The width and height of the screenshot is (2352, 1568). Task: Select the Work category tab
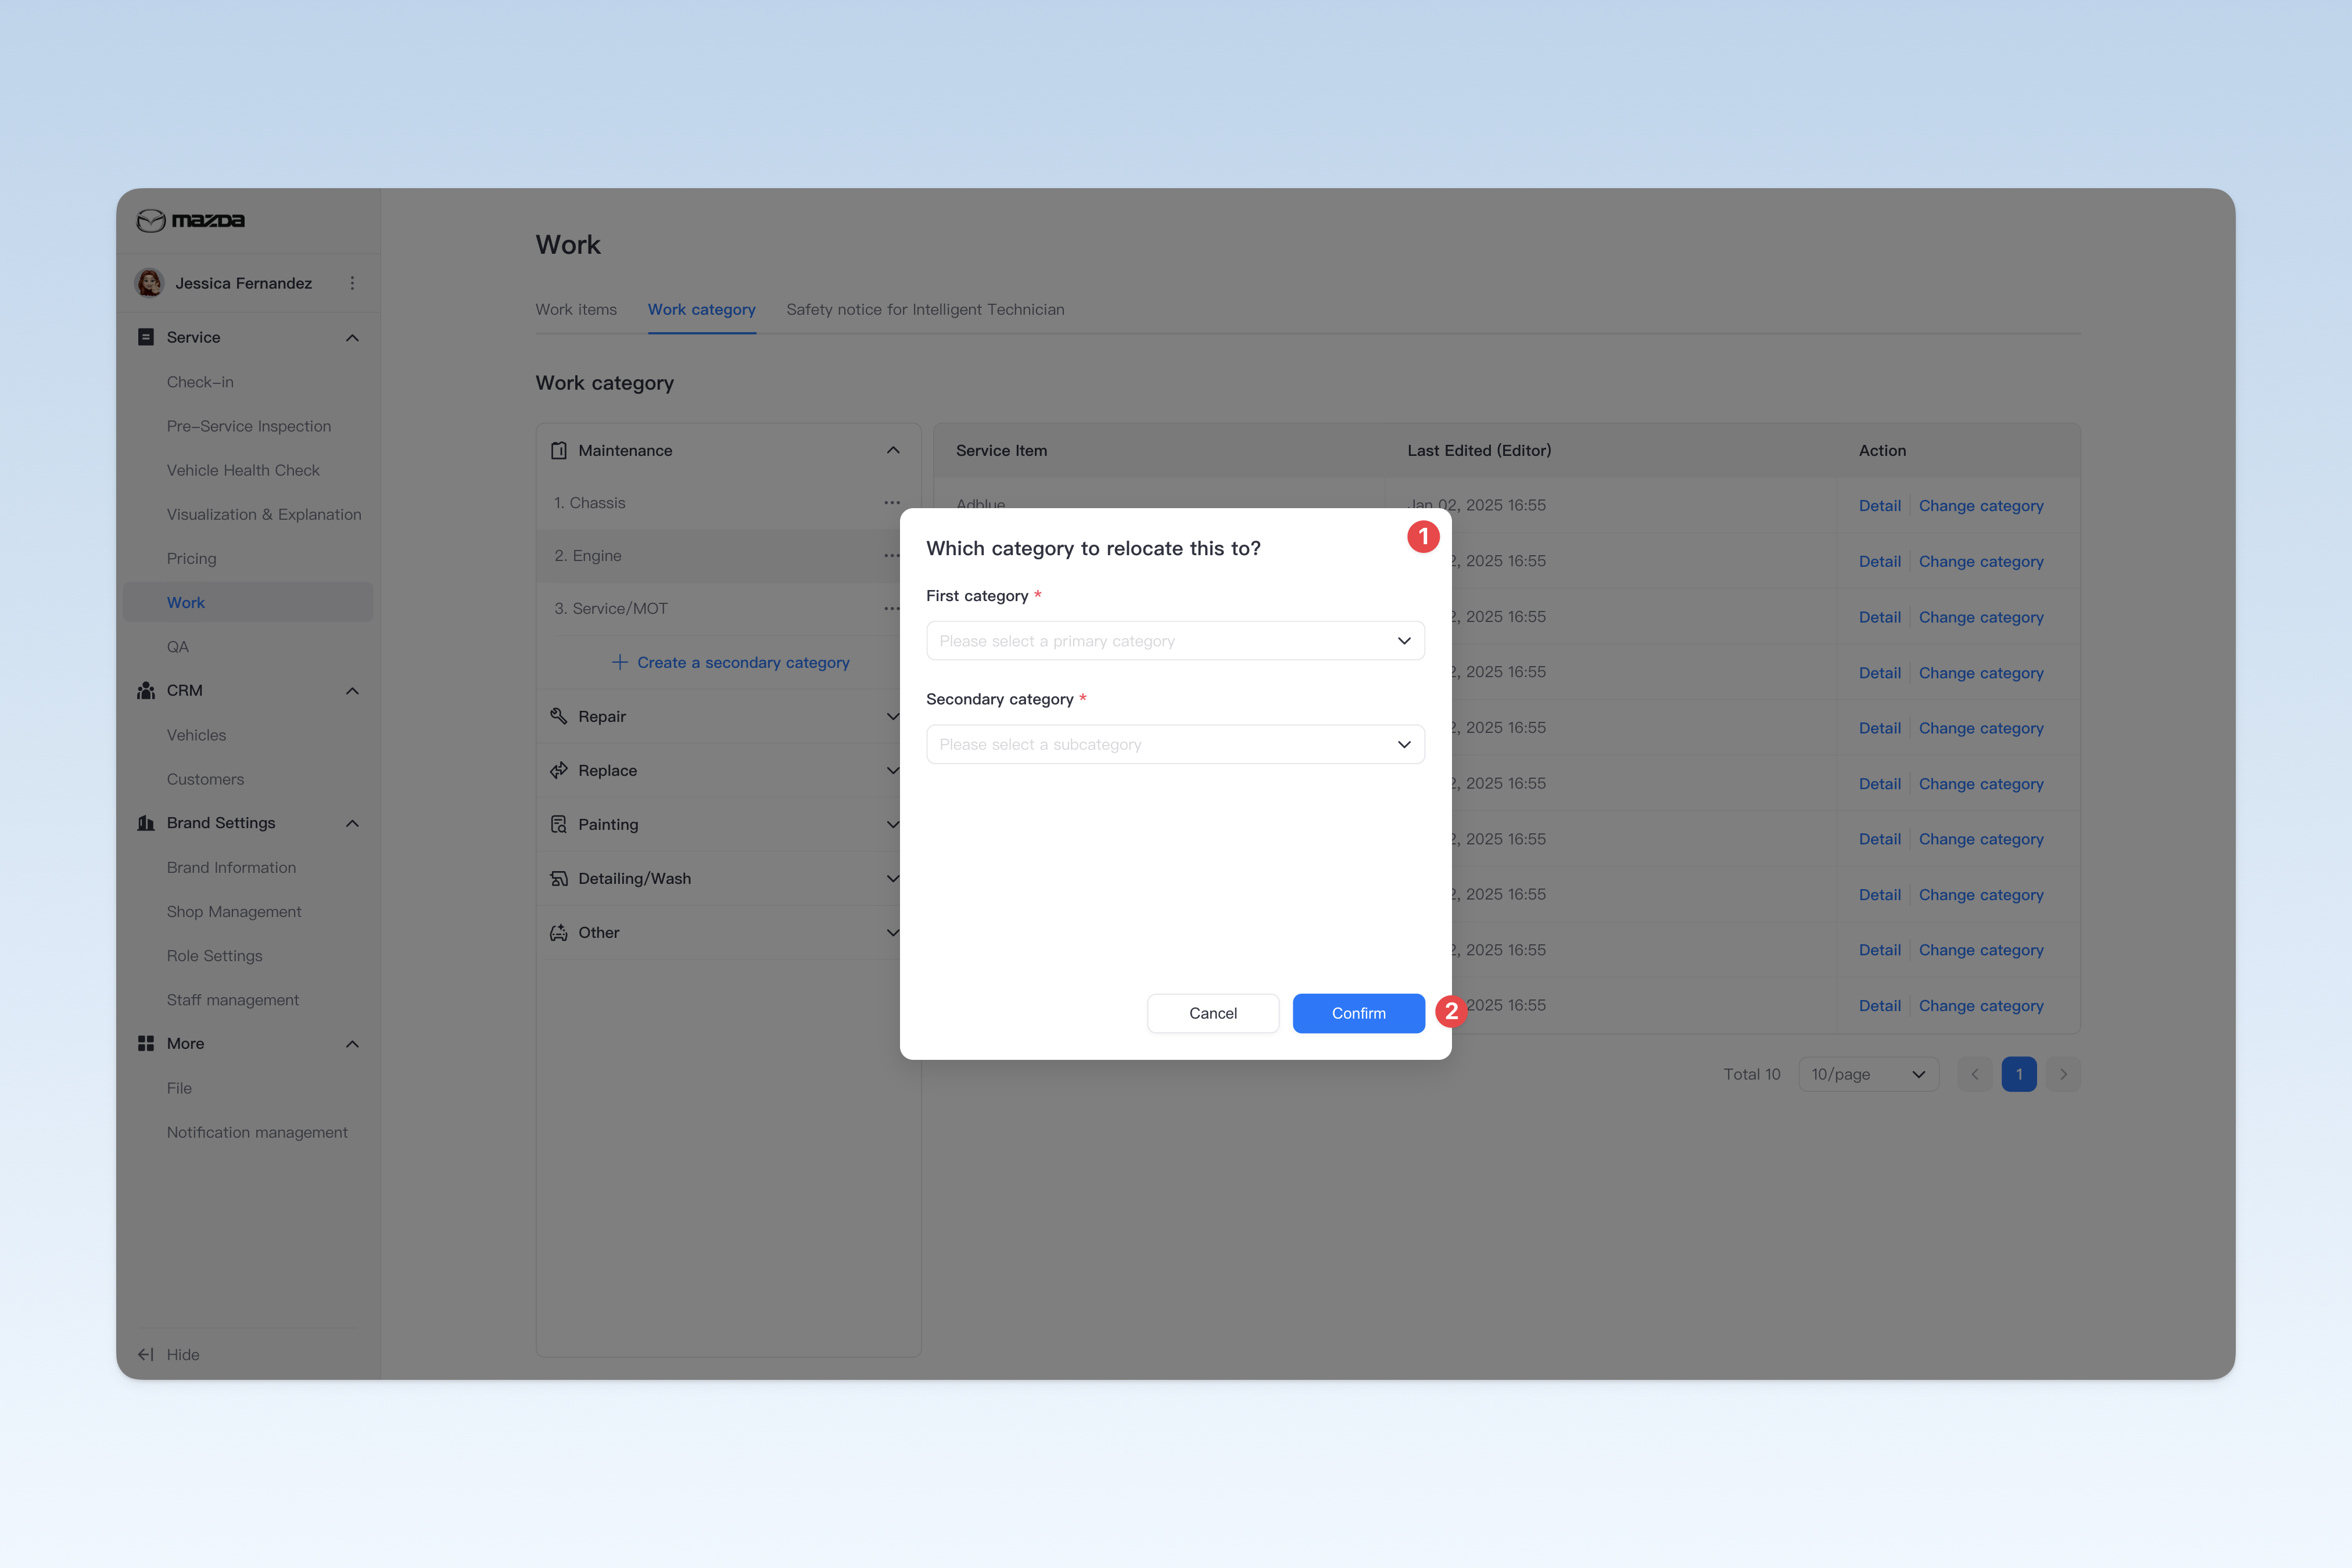(x=701, y=310)
